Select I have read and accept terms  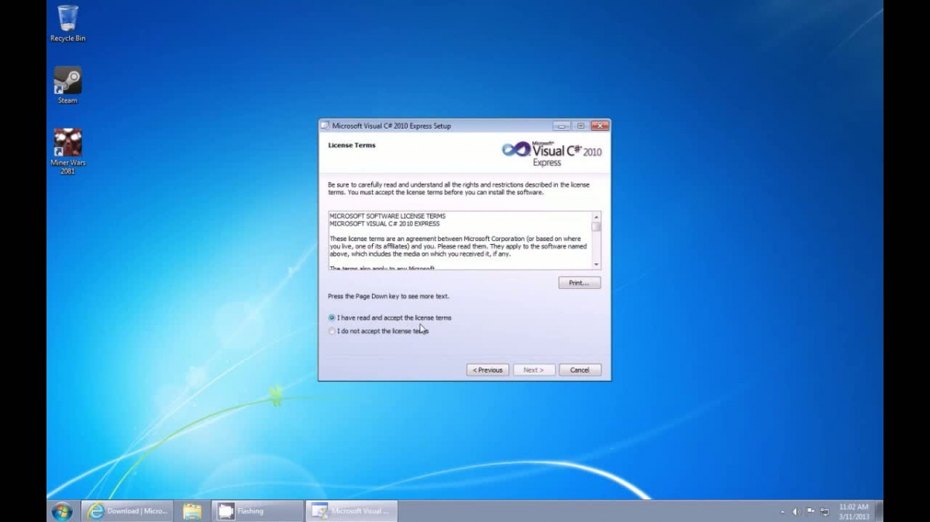332,318
